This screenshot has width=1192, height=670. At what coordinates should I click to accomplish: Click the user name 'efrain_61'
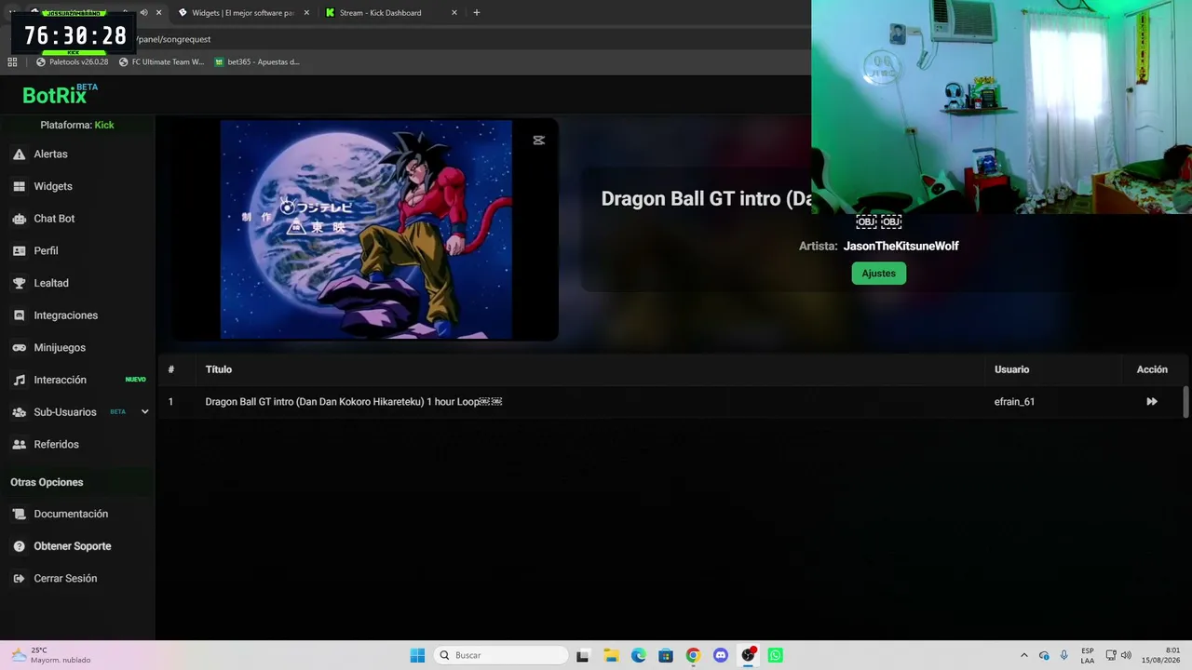pyautogui.click(x=1014, y=402)
